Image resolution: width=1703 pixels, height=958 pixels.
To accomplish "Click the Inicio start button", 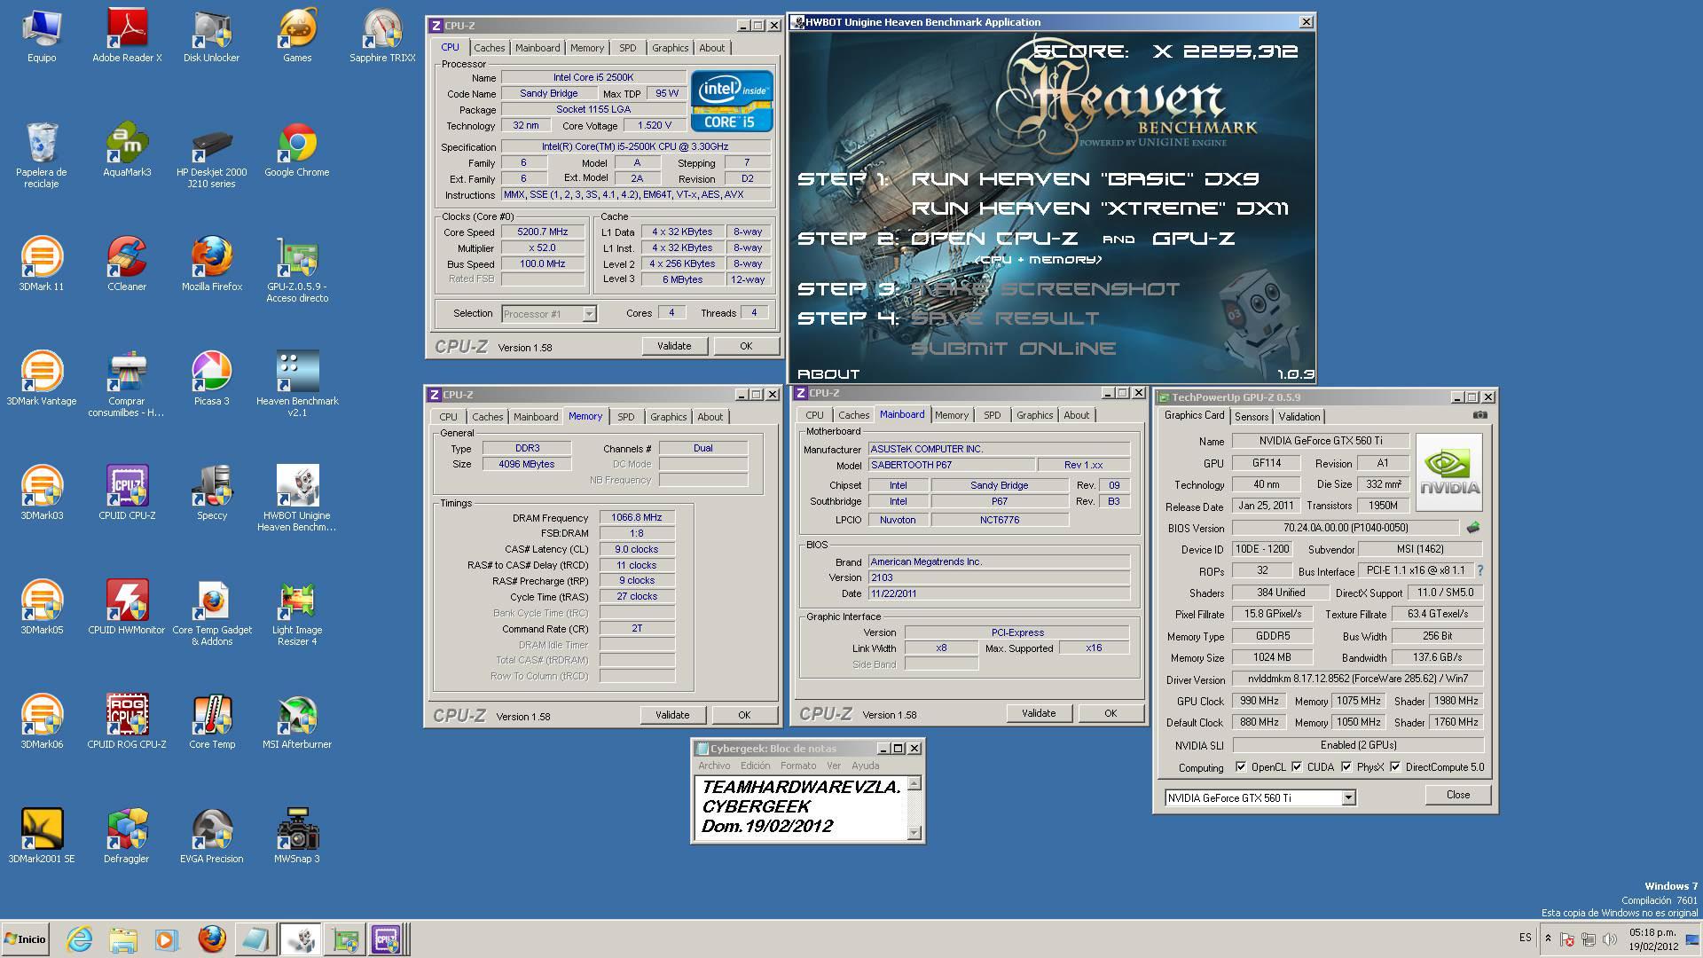I will point(26,939).
